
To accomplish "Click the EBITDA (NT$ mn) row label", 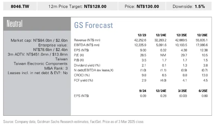I will 87,45.
